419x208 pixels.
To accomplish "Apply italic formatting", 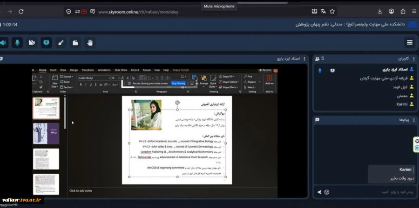I will coord(86,84).
